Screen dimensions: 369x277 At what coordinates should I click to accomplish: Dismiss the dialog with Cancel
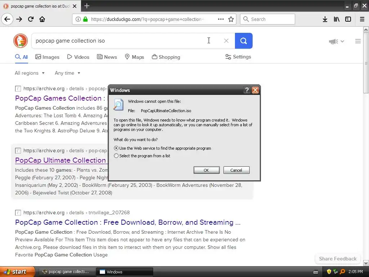236,170
